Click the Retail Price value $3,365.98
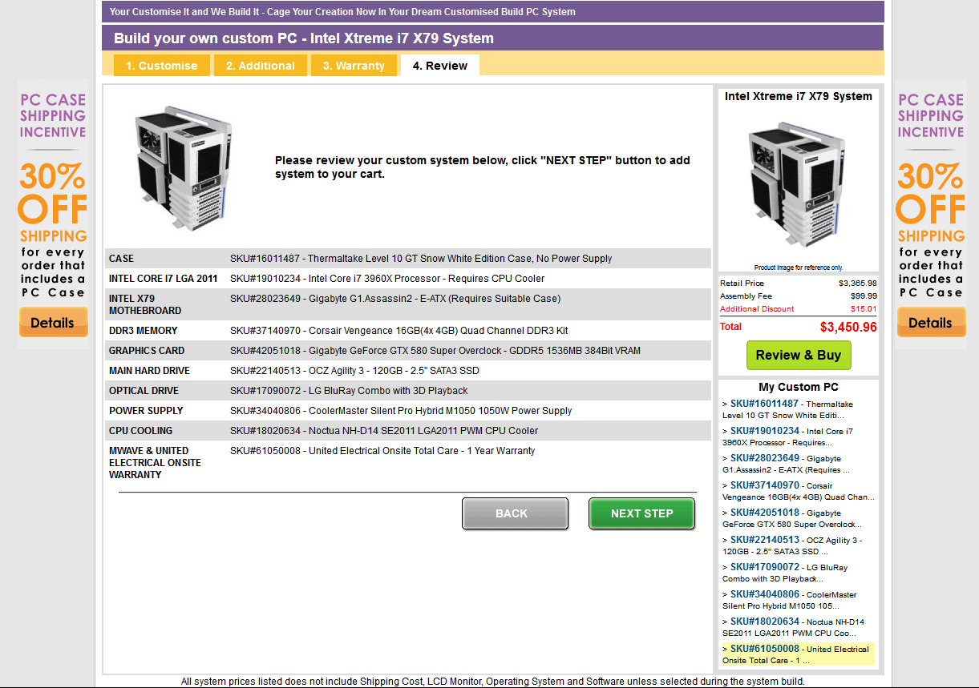This screenshot has width=979, height=688. point(858,284)
